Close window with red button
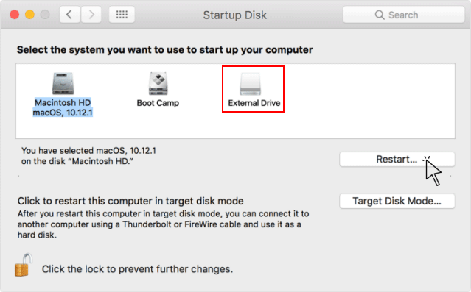471x292 pixels. [15, 15]
